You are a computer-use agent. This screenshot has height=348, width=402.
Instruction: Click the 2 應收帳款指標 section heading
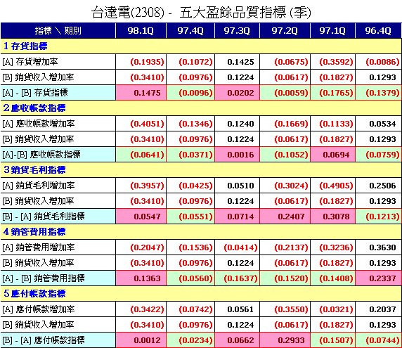[x=34, y=108]
